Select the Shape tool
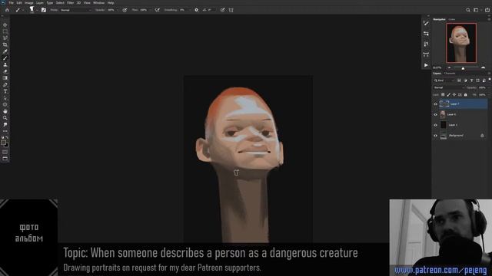The height and width of the screenshot is (276, 492). pos(5,104)
